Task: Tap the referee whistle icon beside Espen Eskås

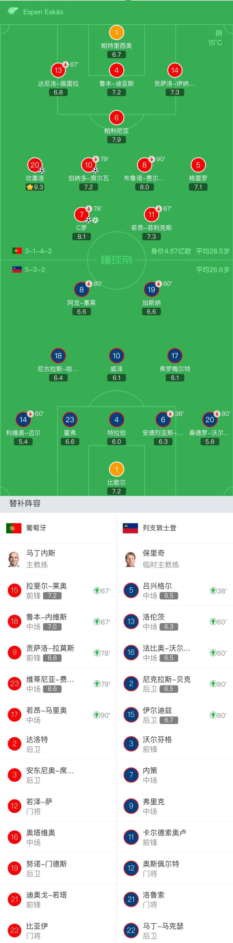Action: pos(12,11)
